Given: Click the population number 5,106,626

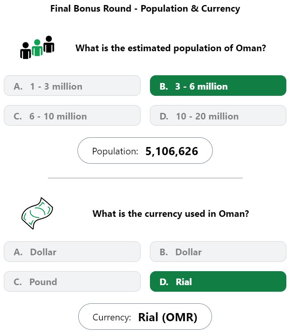Looking at the screenshot, I should coord(172,151).
